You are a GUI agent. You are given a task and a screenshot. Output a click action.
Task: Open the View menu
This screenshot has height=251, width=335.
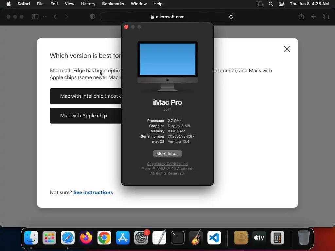(x=69, y=4)
